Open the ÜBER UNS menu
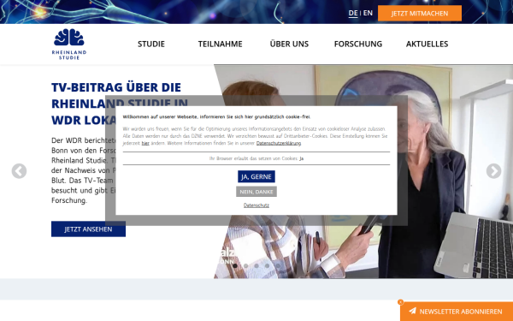 coord(289,44)
